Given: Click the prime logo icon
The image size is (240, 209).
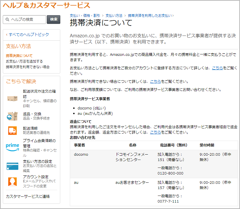Looking at the screenshot, I should coord(13,147).
